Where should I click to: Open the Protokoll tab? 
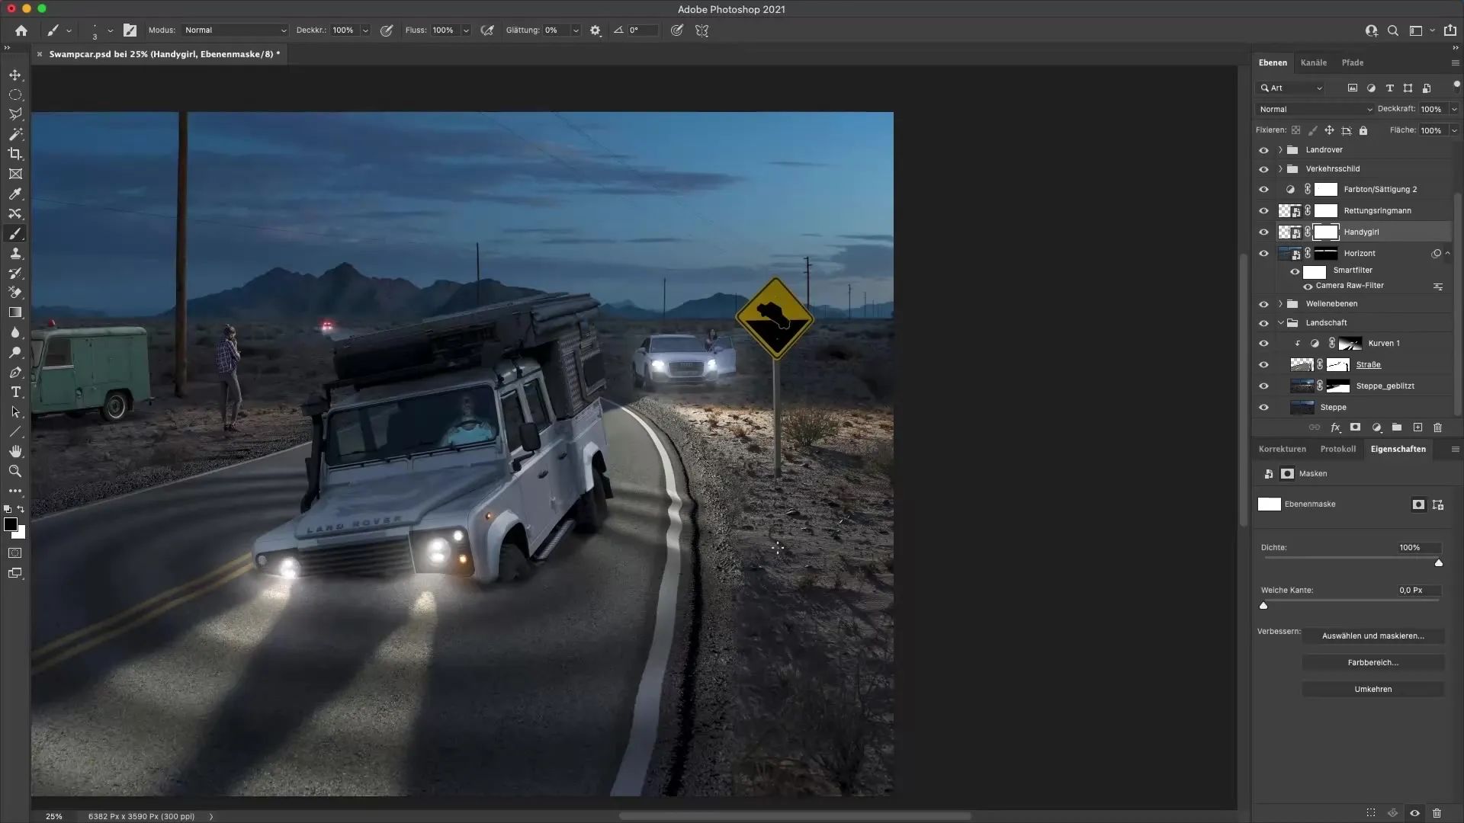pyautogui.click(x=1339, y=448)
